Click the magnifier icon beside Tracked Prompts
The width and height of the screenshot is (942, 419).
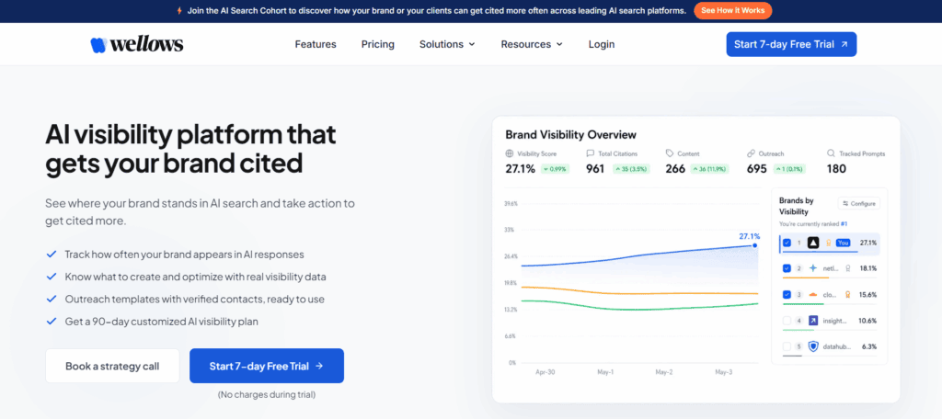click(832, 153)
